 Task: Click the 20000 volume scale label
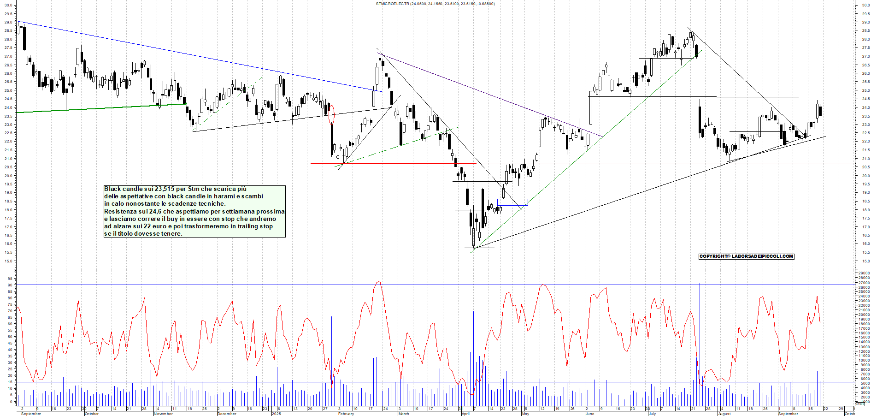(864, 315)
